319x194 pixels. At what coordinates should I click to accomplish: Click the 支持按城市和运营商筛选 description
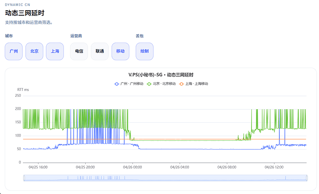pyautogui.click(x=29, y=22)
